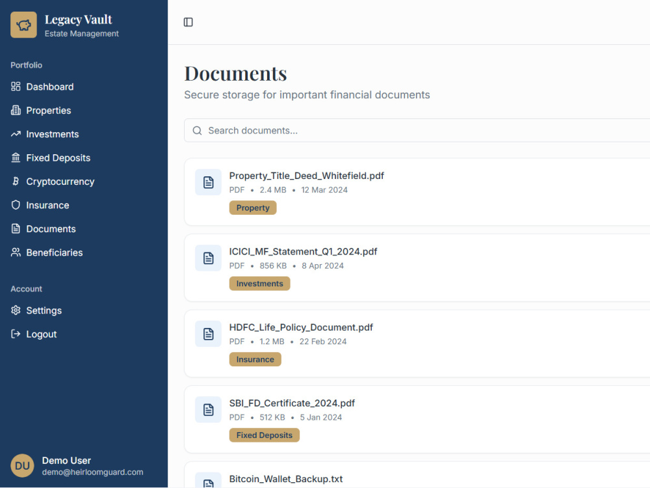Image resolution: width=650 pixels, height=488 pixels.
Task: Toggle the sidebar panel icon
Action: tap(188, 22)
